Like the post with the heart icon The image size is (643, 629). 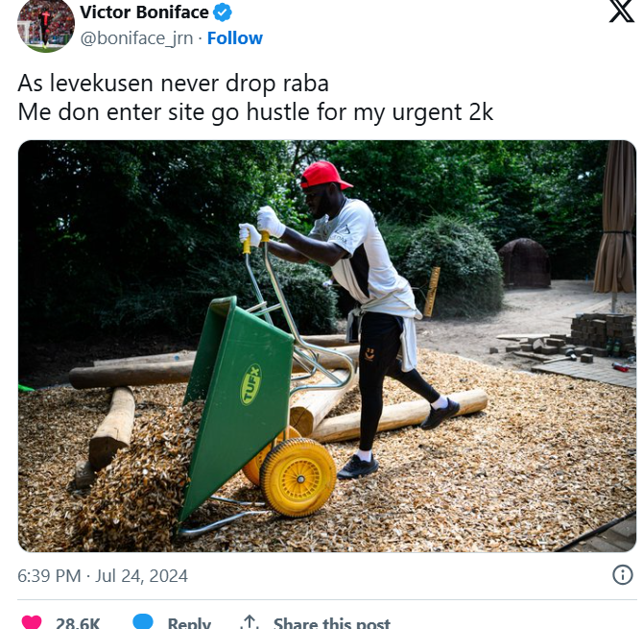[32, 622]
